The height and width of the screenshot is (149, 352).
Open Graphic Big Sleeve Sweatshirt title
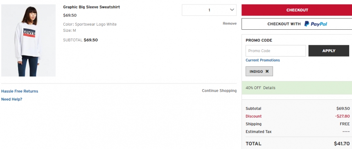click(91, 7)
